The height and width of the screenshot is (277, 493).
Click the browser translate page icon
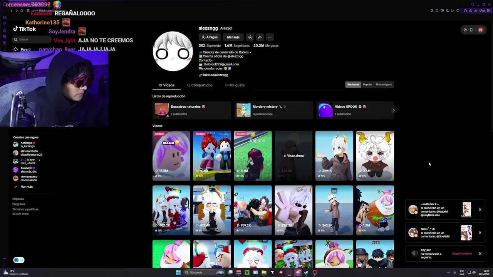[447, 11]
